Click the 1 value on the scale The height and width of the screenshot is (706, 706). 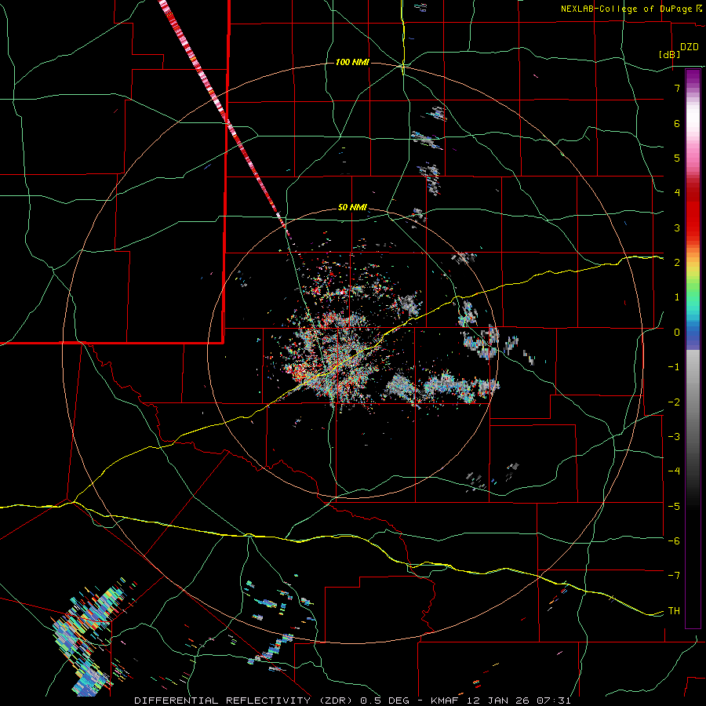tap(677, 297)
